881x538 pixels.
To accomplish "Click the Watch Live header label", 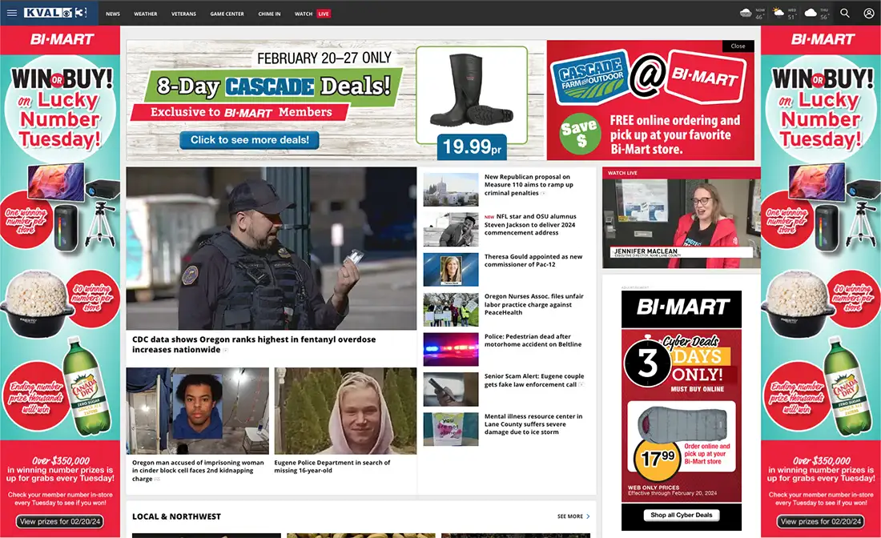I will click(622, 173).
